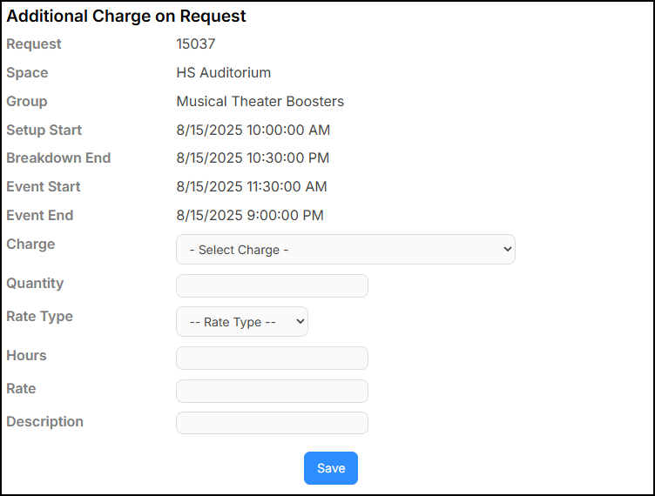Click the Space label
Screen dimensions: 655x496
[27, 72]
